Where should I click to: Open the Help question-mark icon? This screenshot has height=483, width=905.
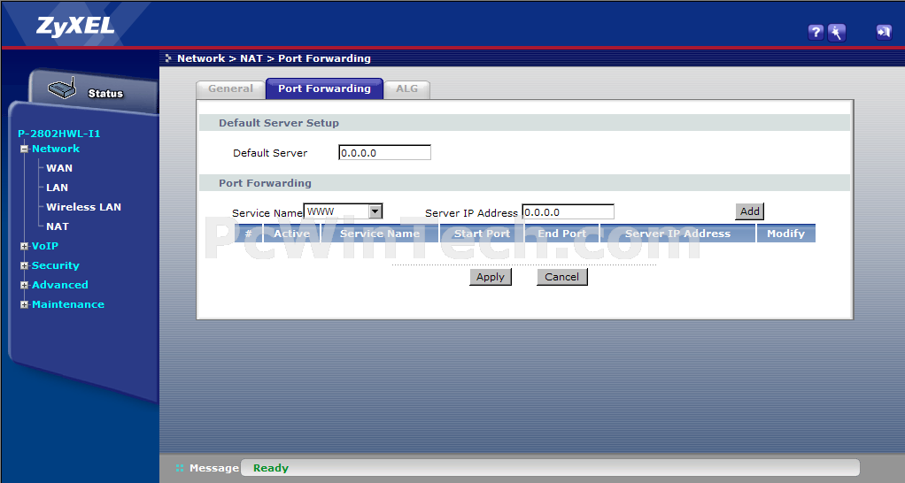[816, 32]
